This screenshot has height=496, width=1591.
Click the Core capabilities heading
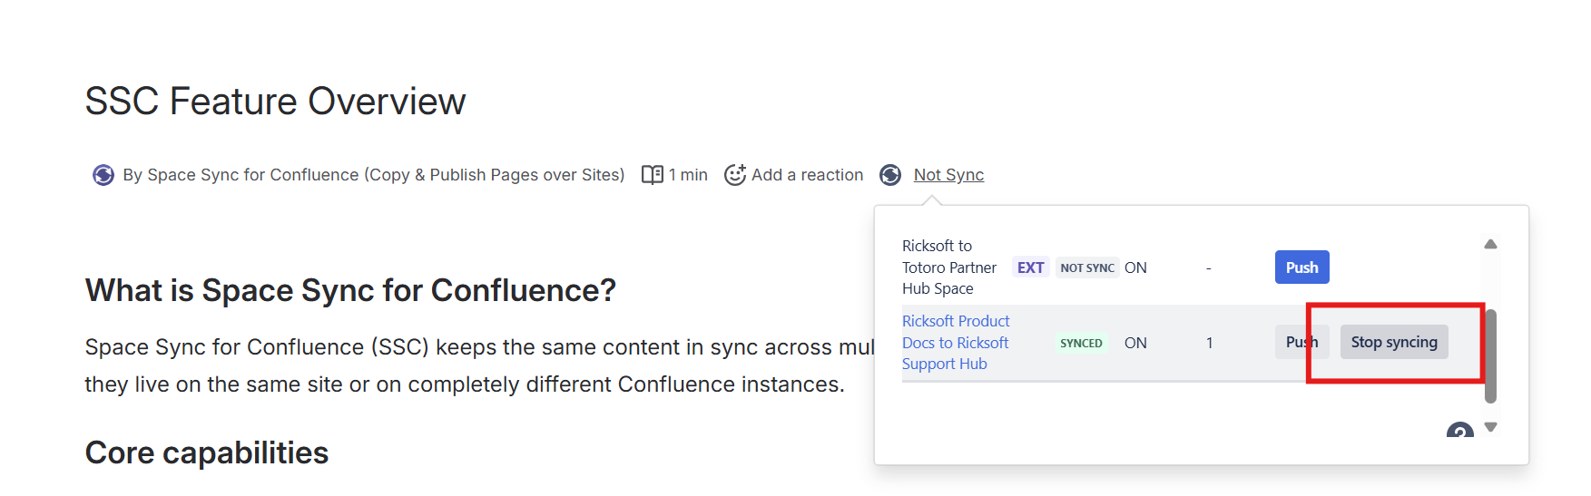207,452
